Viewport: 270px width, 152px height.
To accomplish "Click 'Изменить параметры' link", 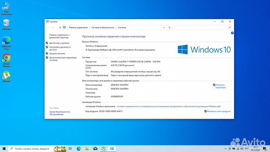I will click(220, 86).
